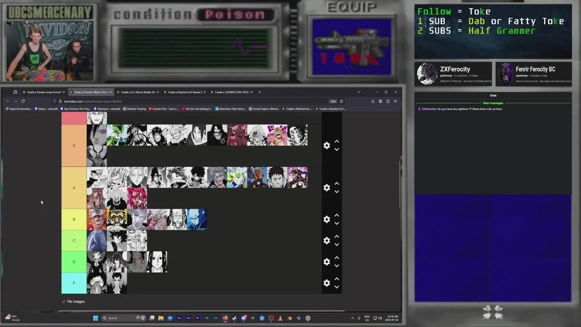Open Photoshop from taskbar
The image size is (581, 327).
pyautogui.click(x=207, y=318)
